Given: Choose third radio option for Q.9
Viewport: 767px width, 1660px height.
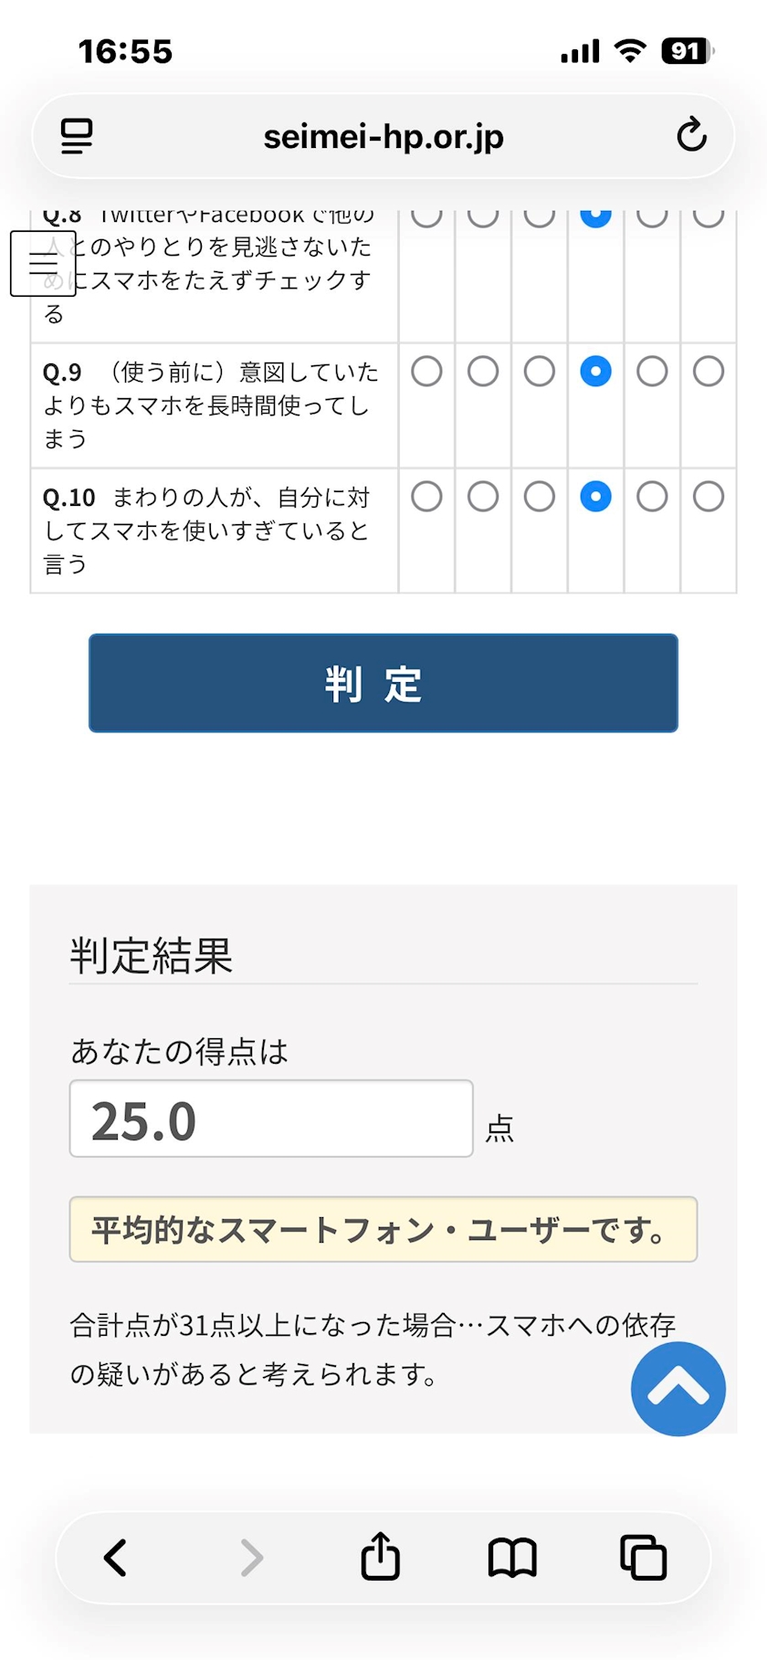Looking at the screenshot, I should 540,372.
